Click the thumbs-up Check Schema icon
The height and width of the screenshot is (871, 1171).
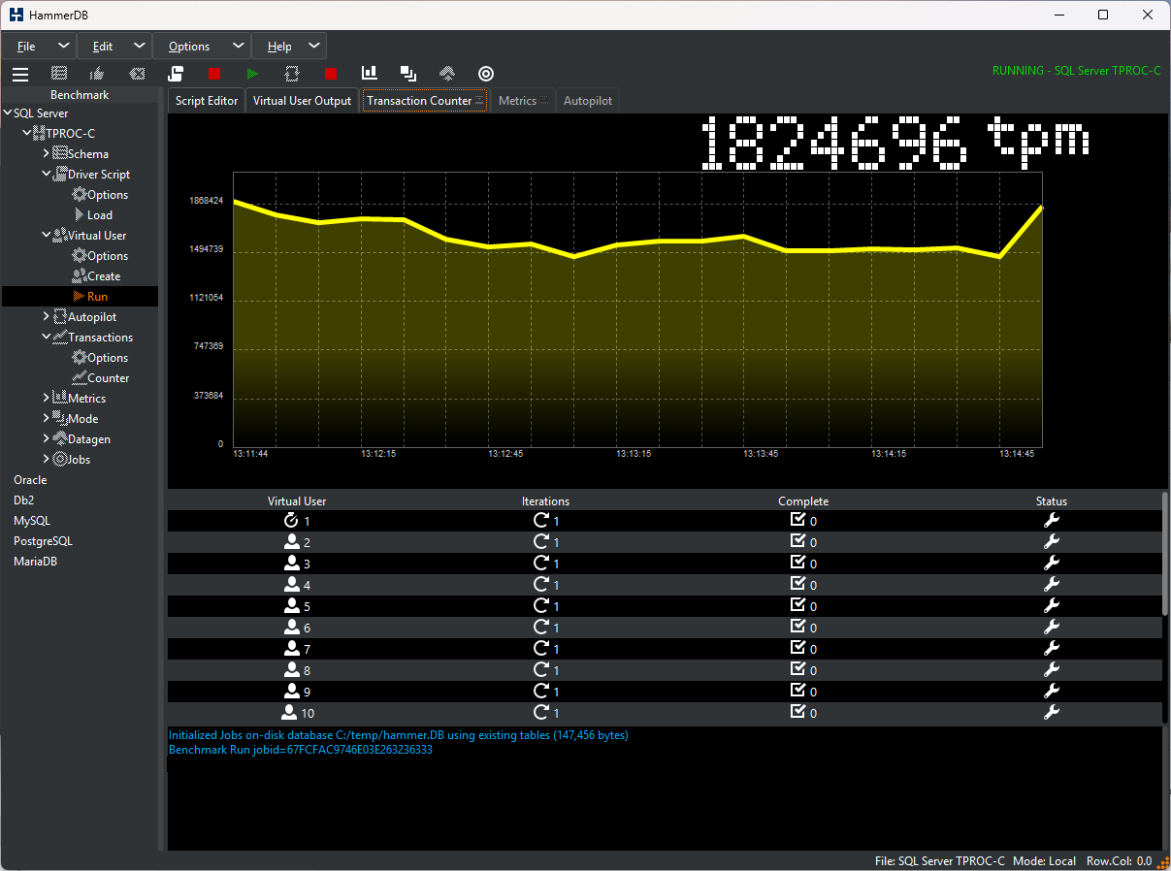click(98, 74)
